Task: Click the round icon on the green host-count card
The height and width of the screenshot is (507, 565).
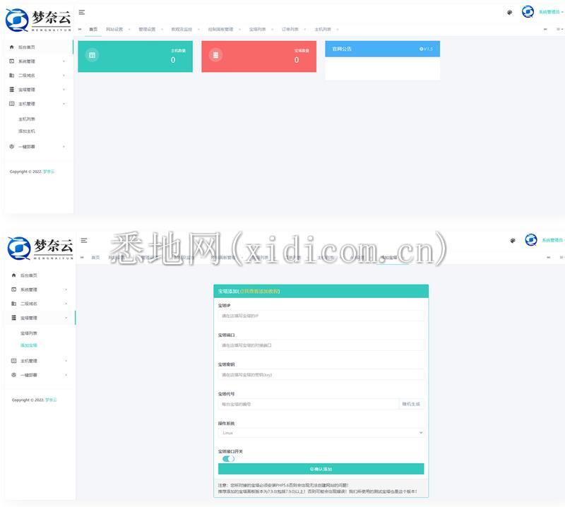Action: (93, 55)
